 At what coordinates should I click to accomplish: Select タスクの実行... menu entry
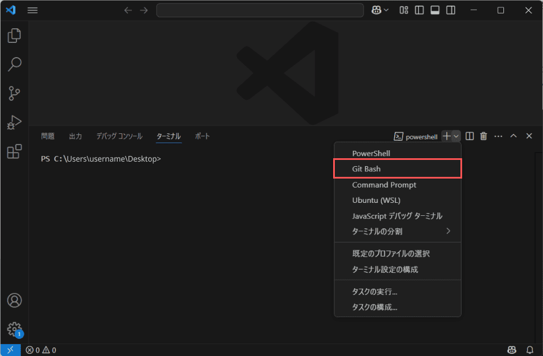coord(398,292)
